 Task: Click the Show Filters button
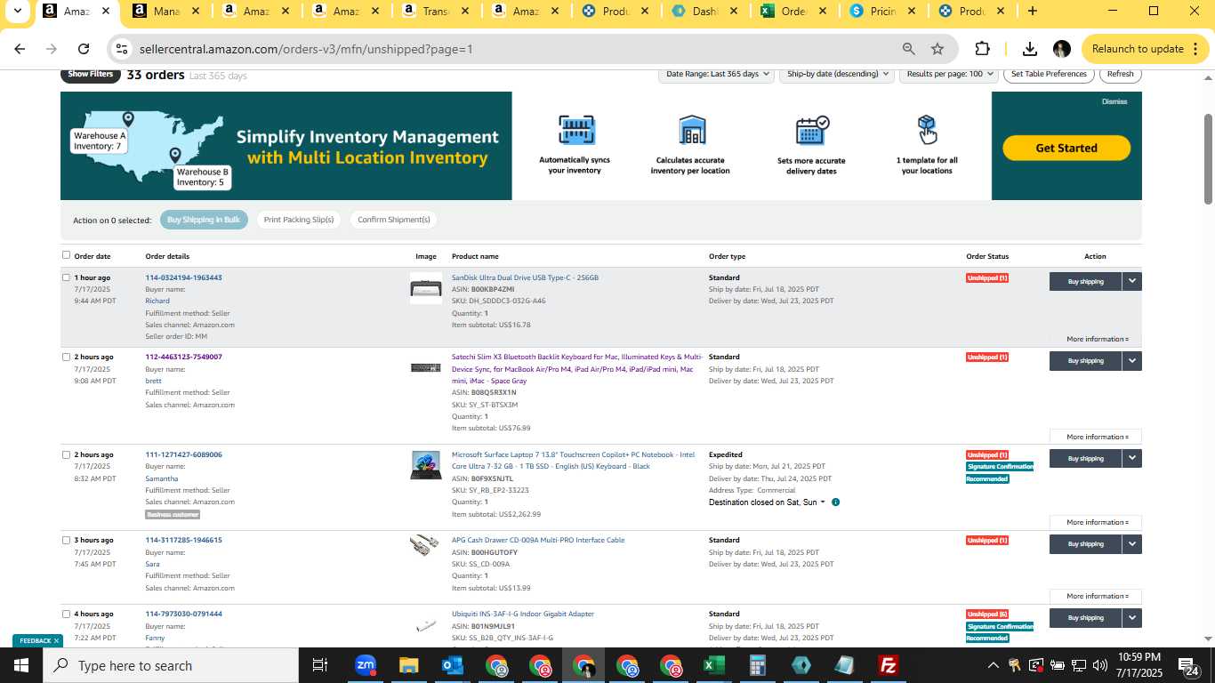tap(90, 74)
